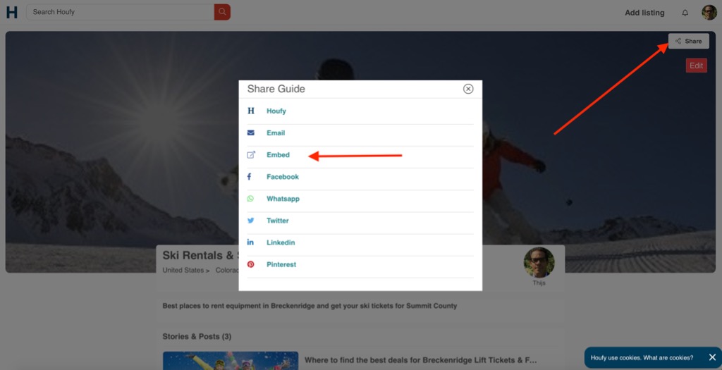Close the Share Guide dialog
This screenshot has height=370, width=722.
pos(468,89)
